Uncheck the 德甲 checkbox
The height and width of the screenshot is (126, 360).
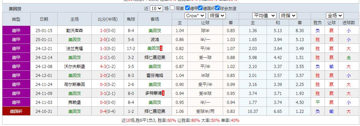click(x=187, y=8)
